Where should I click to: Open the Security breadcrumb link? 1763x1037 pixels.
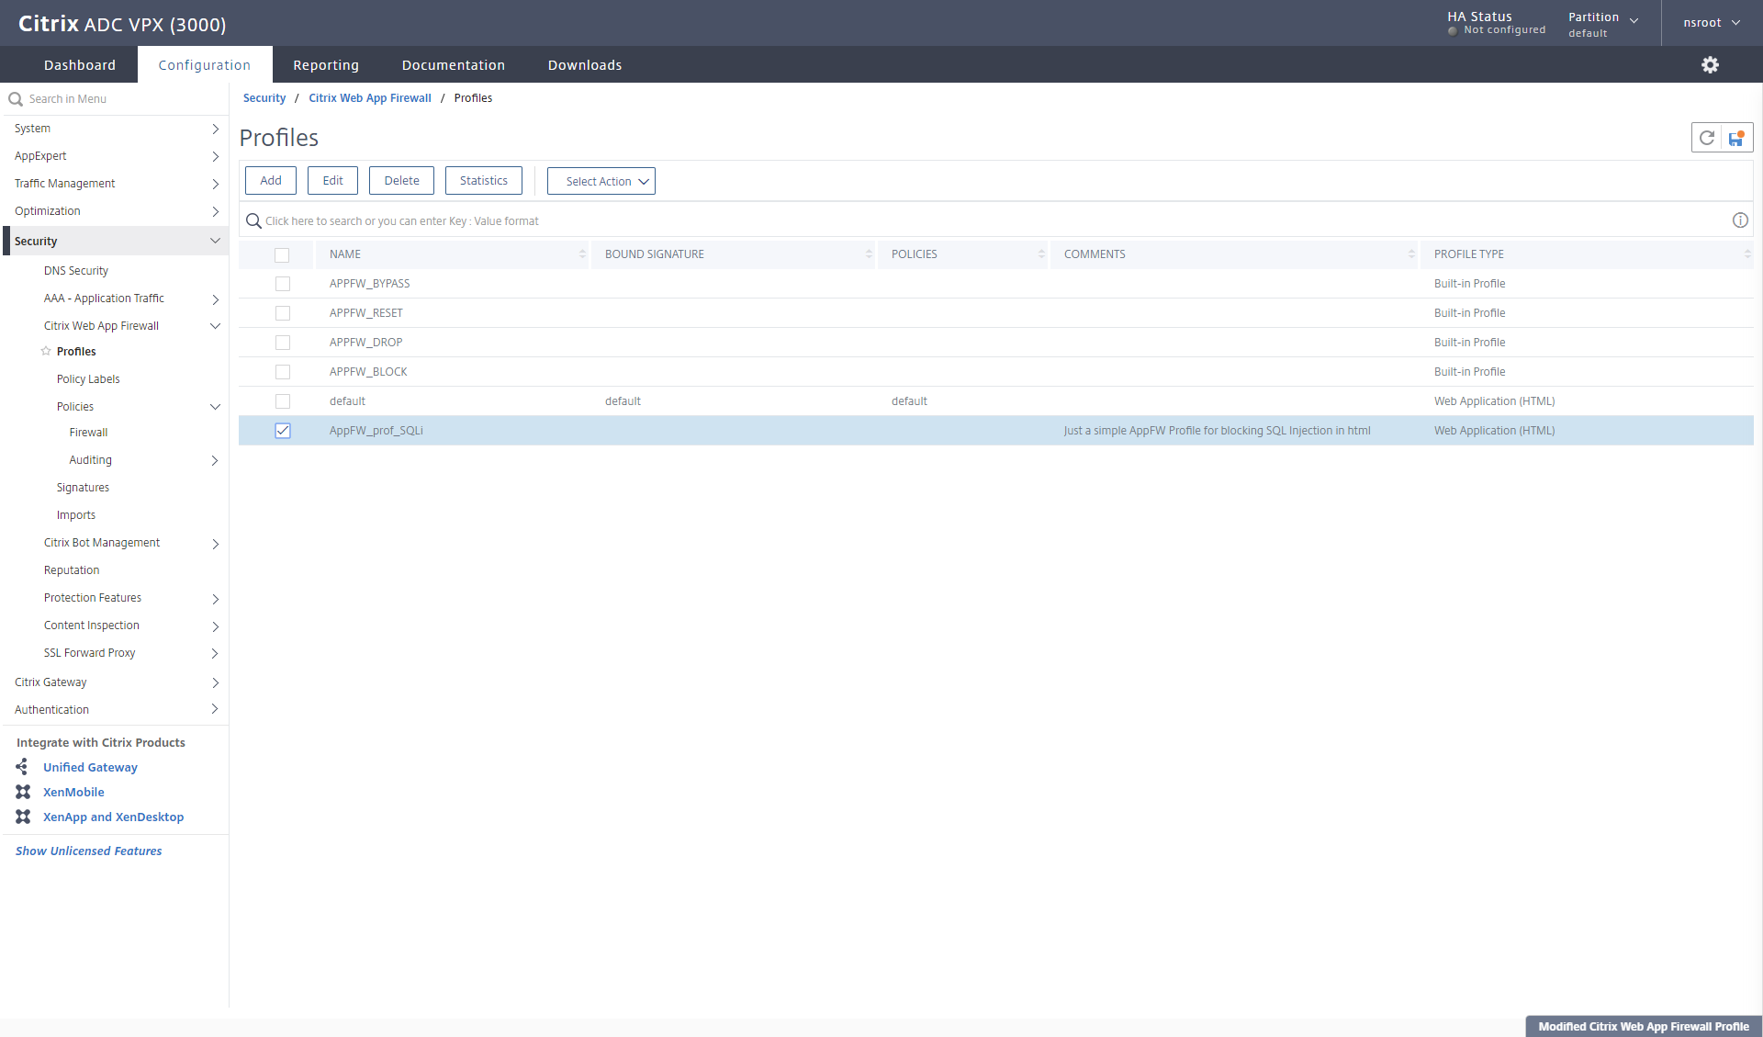pos(264,98)
